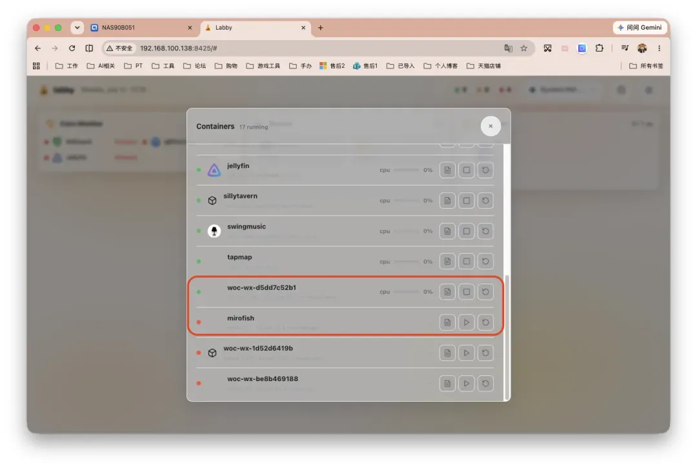Open swingmusic container logs
697x469 pixels.
point(447,231)
